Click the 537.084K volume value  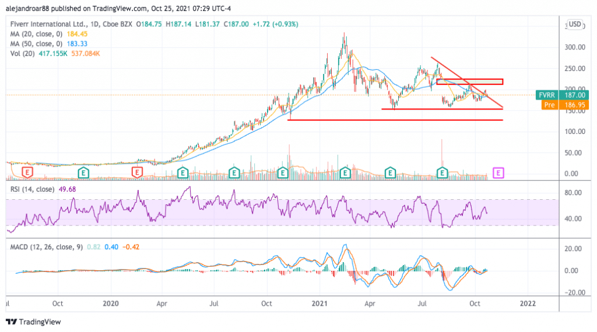pos(85,54)
